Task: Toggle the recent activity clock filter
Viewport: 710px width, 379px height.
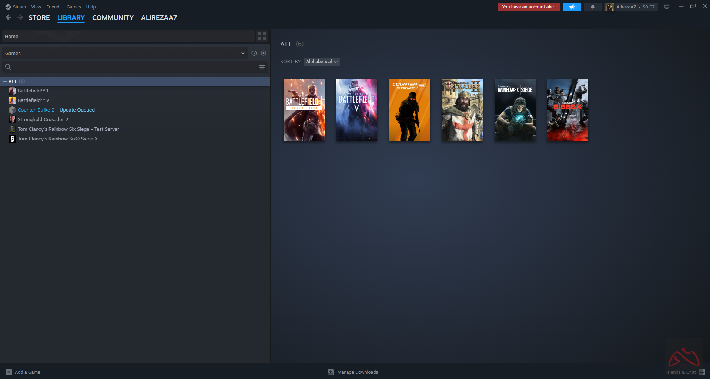Action: pyautogui.click(x=254, y=53)
